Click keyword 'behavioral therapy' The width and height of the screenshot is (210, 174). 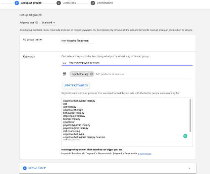point(74,113)
